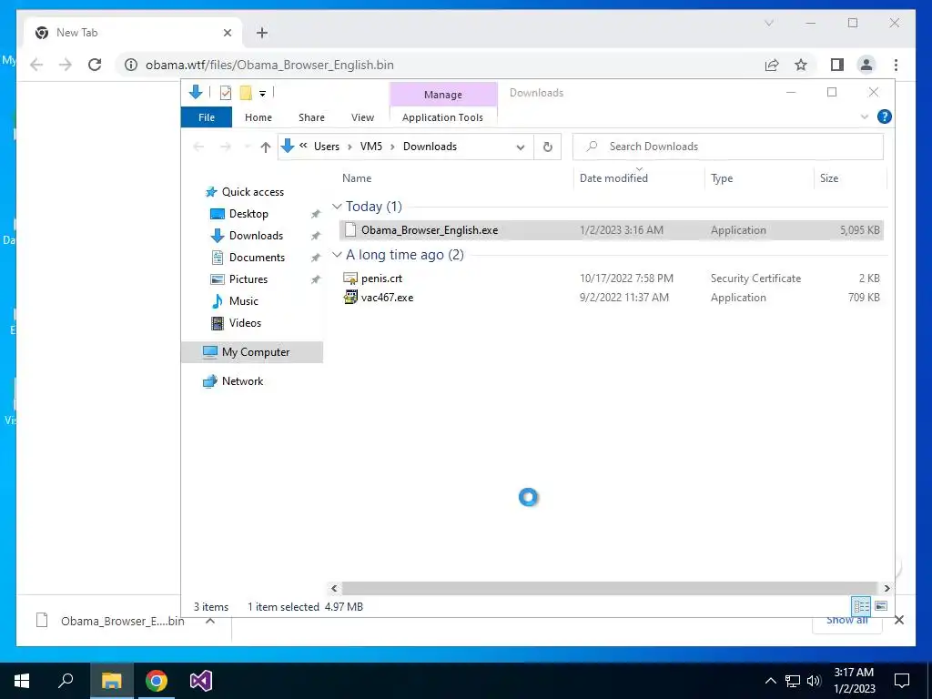Viewport: 932px width, 699px height.
Task: Collapse the Today group
Action: 337,207
